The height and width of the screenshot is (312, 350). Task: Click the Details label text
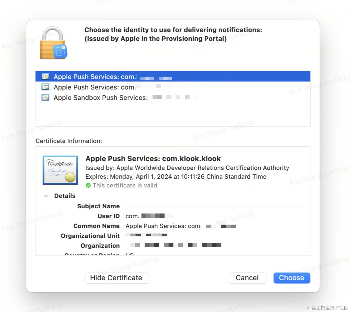point(65,196)
